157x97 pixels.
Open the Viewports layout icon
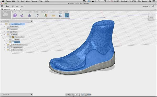click(x=89, y=95)
